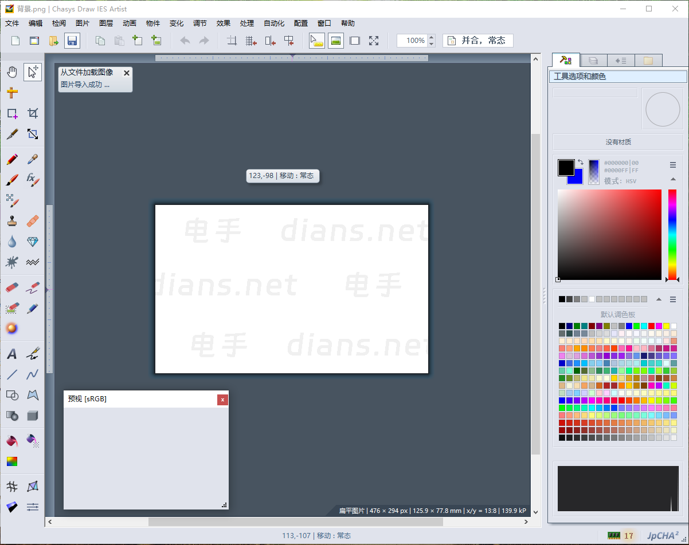689x545 pixels.
Task: Open the 效果 menu
Action: 223,23
